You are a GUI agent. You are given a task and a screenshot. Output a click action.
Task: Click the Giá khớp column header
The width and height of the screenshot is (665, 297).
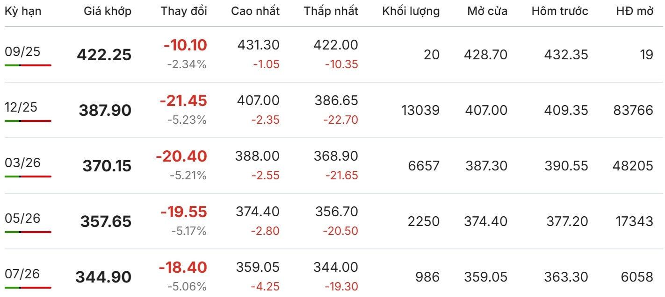click(108, 11)
